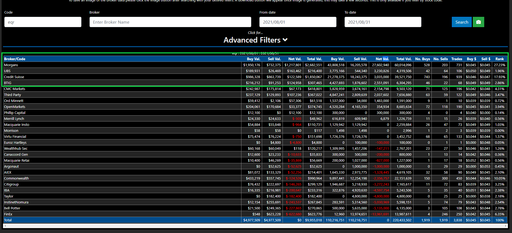
Task: Select the Citigroup broker name
Action: (11, 184)
